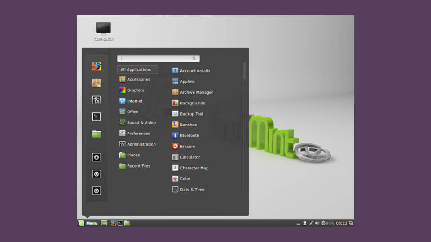
Task: Click the show desktop icon on the panel
Action: click(x=104, y=223)
